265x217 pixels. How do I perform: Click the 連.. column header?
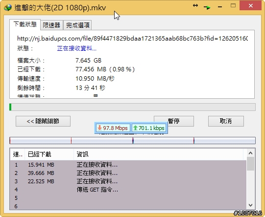click(18, 154)
